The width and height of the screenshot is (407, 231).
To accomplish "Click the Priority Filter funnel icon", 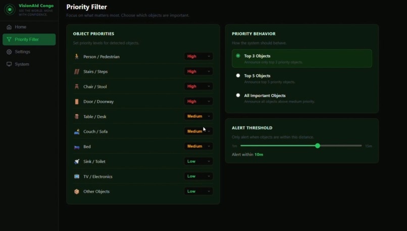I will tap(9, 39).
